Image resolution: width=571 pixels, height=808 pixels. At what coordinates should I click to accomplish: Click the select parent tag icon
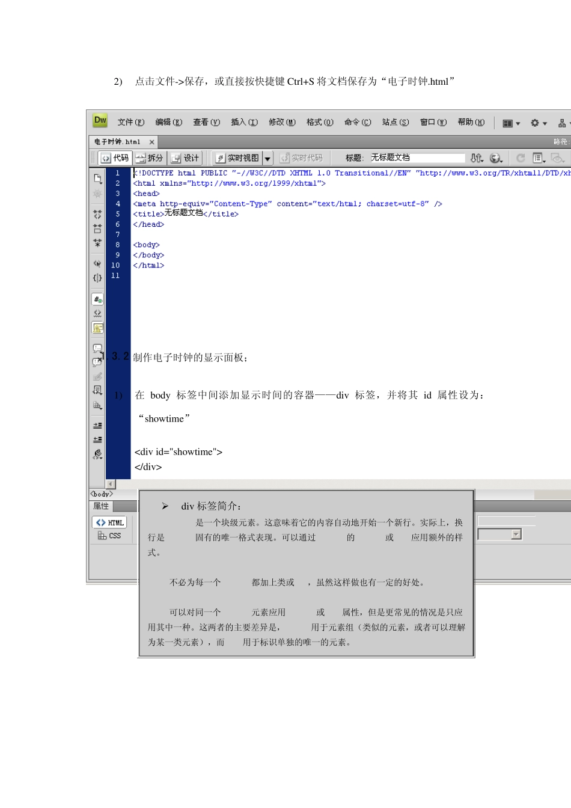click(97, 263)
